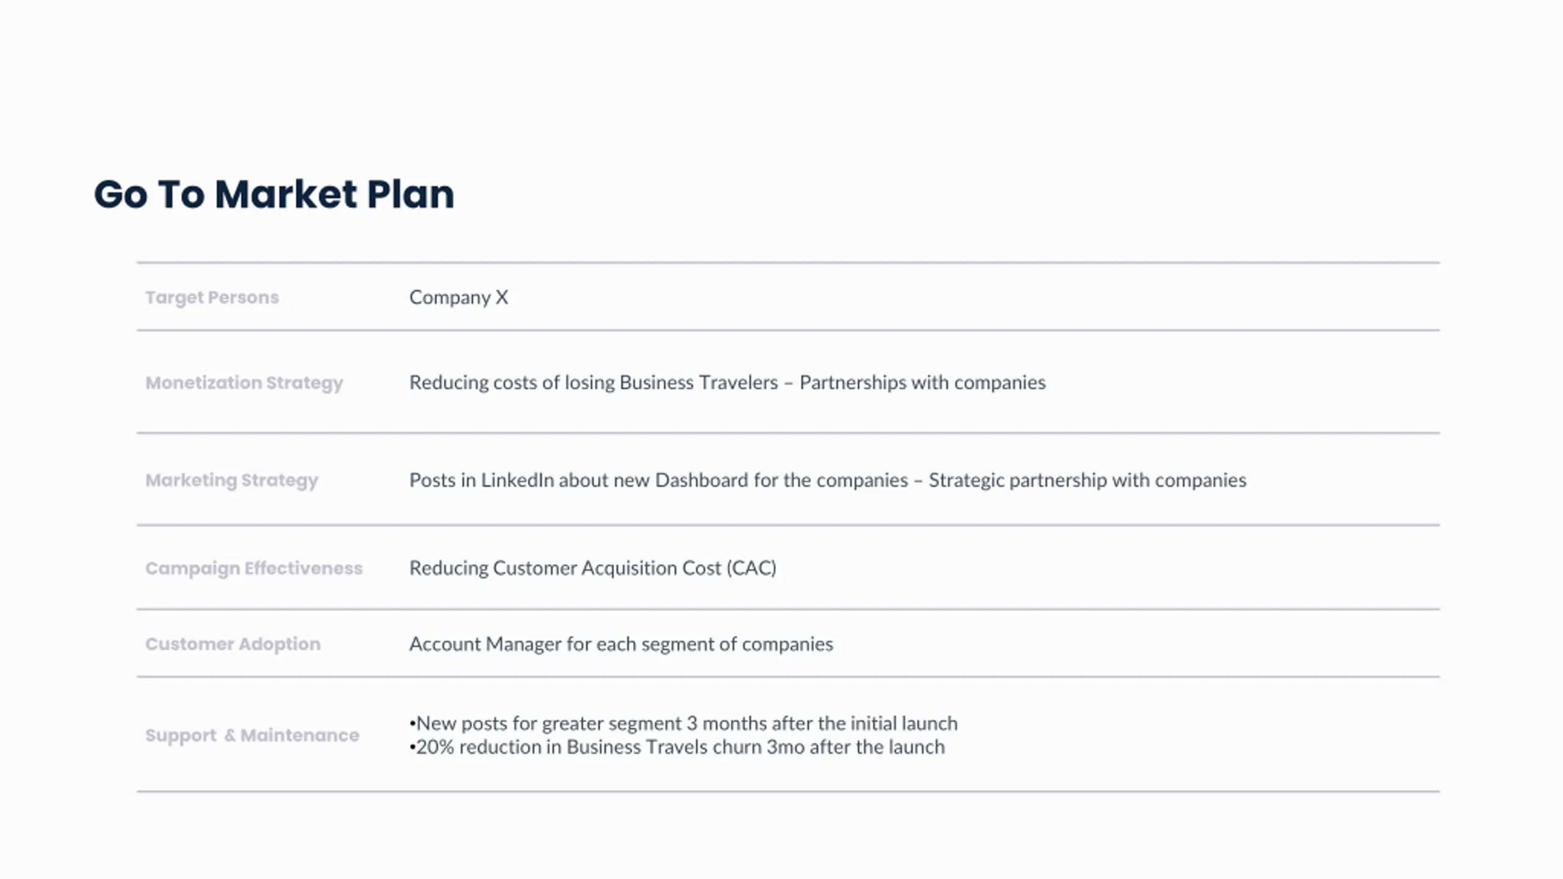Select the Customer Adoption label
This screenshot has width=1563, height=879.
(233, 645)
